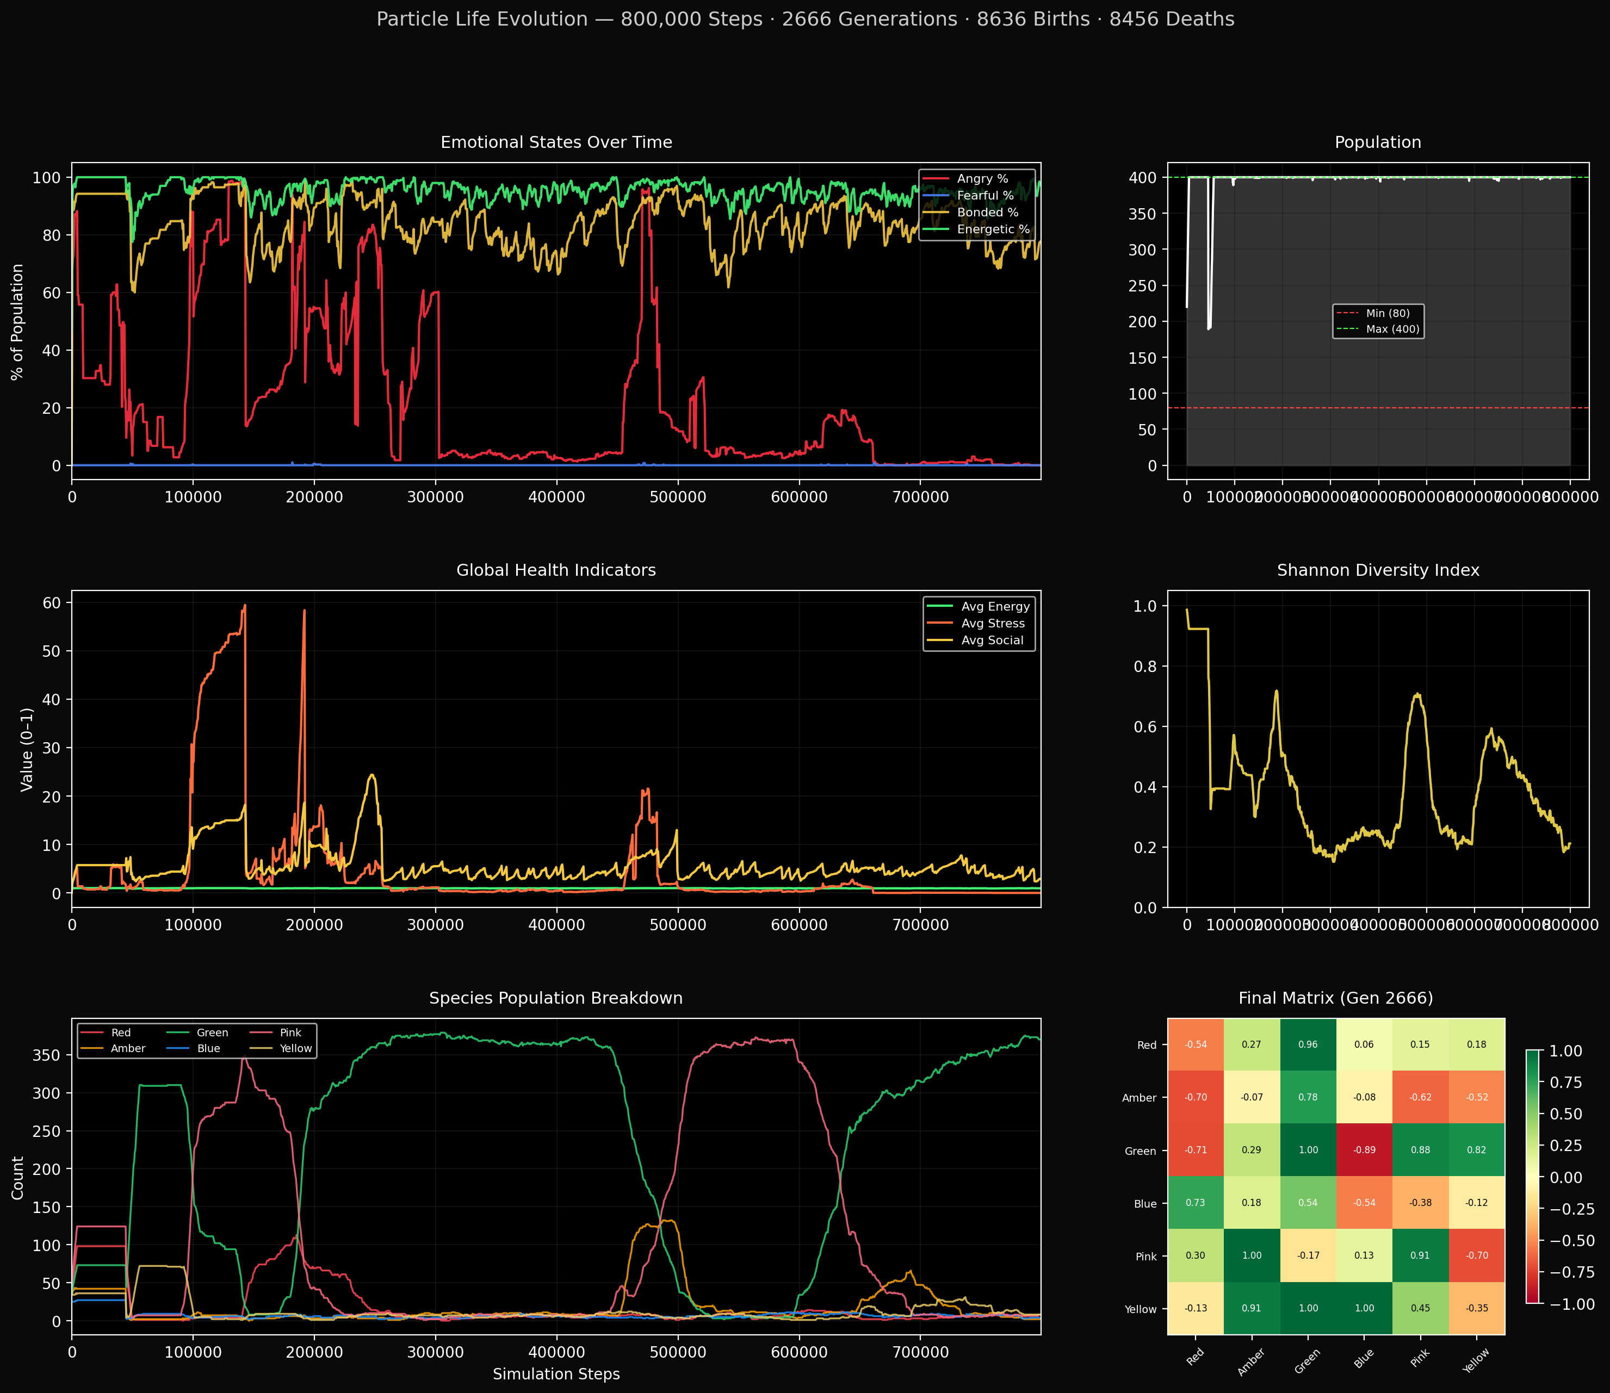1610x1393 pixels.
Task: Click the 'Population' chart title
Action: (x=1378, y=142)
